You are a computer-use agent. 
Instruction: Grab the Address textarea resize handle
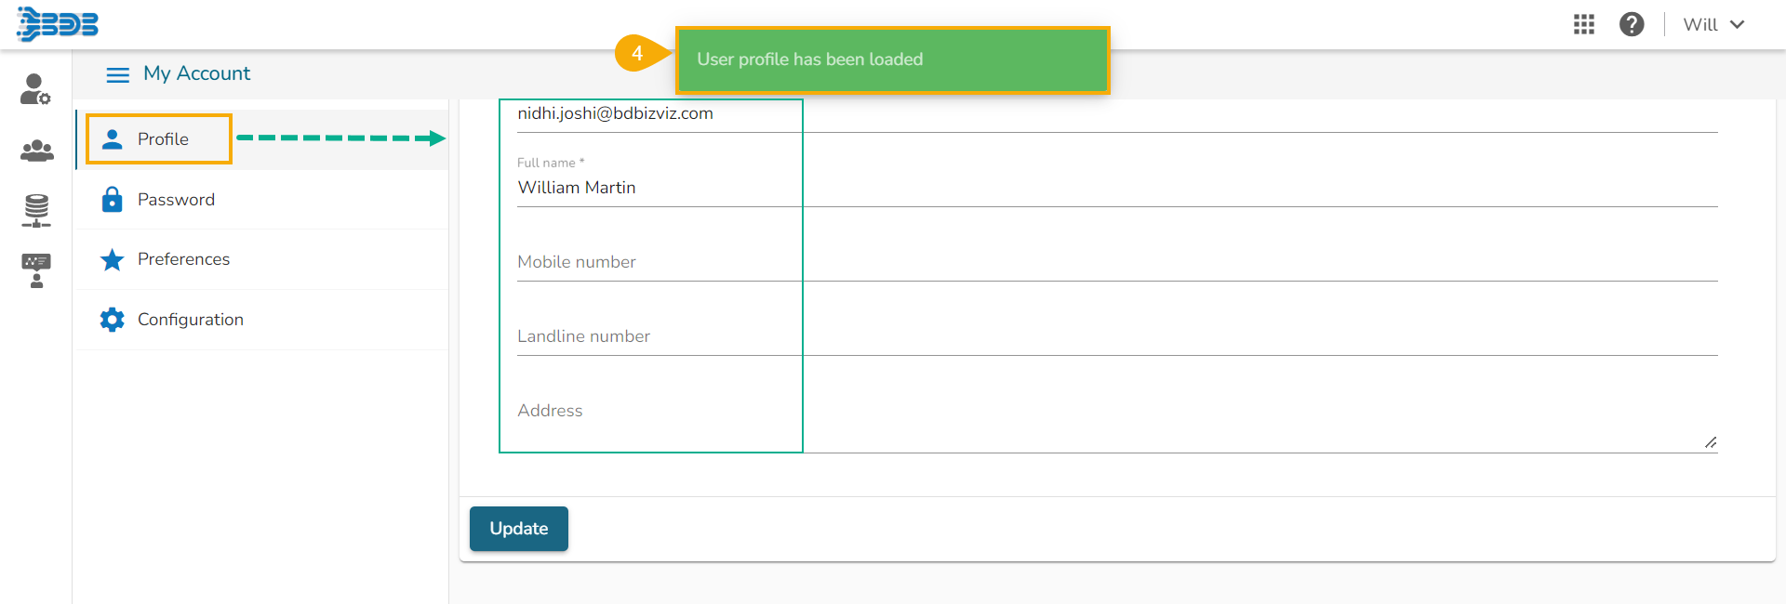(1710, 443)
